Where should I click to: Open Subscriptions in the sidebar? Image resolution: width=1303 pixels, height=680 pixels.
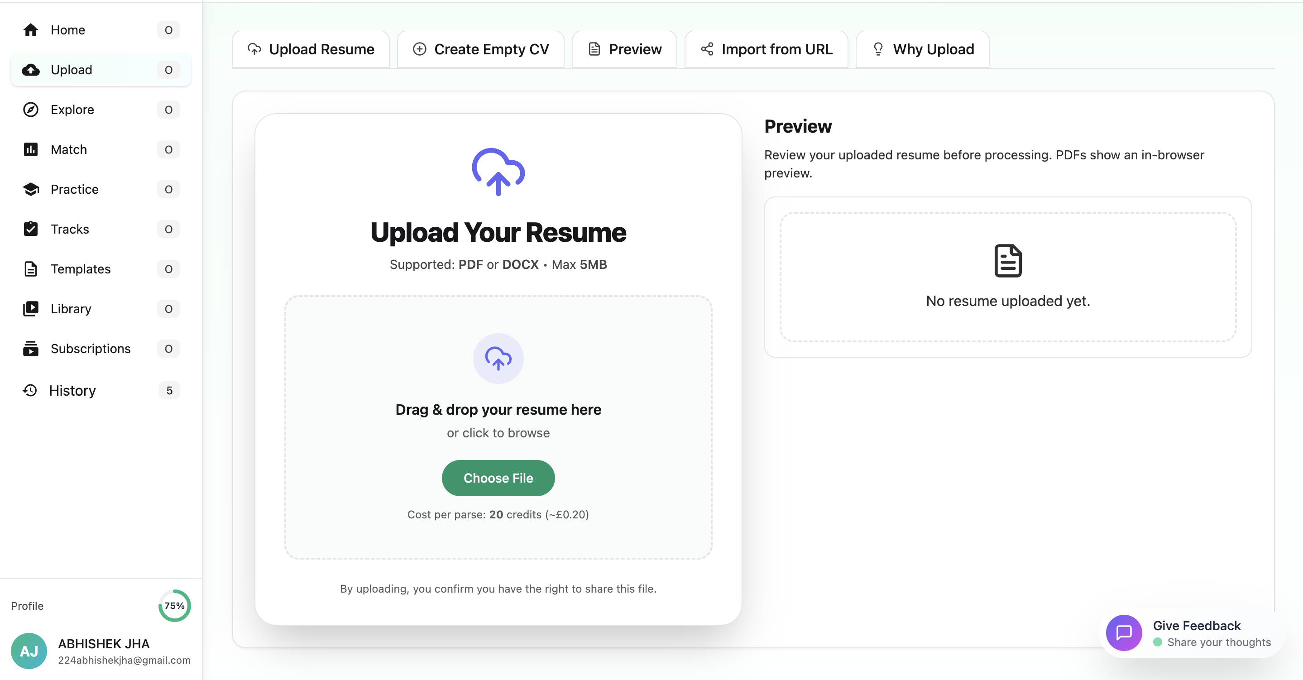click(101, 349)
